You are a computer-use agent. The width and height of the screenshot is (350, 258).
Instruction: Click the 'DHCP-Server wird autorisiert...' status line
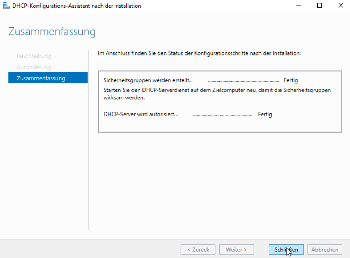(140, 114)
